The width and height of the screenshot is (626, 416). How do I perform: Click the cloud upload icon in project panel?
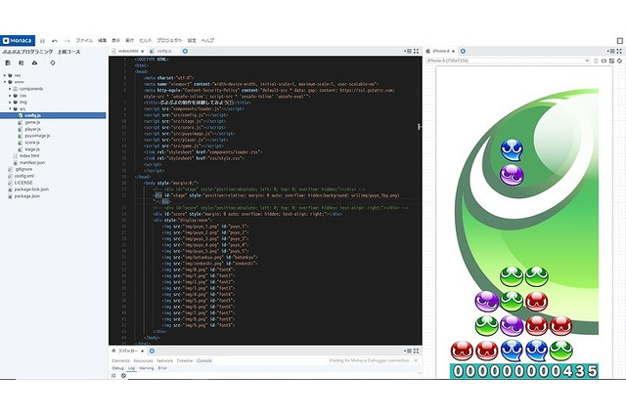pyautogui.click(x=35, y=62)
